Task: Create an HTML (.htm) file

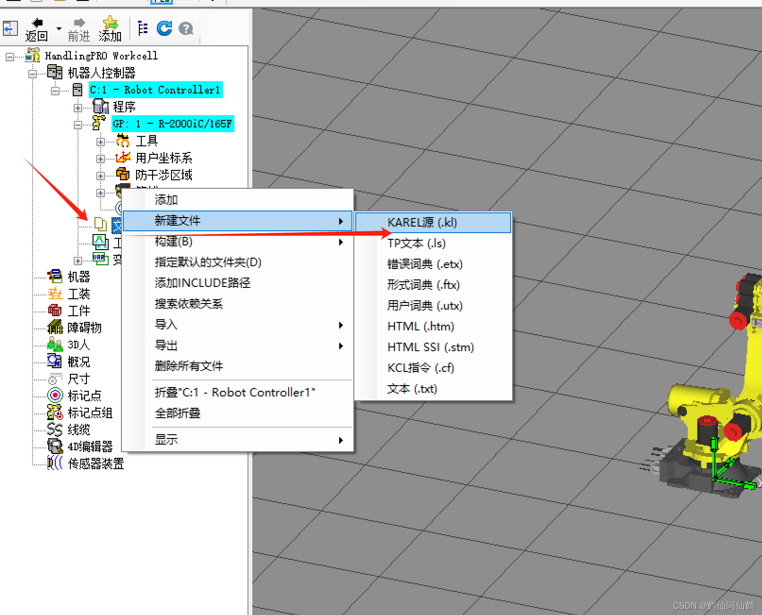Action: 433,327
